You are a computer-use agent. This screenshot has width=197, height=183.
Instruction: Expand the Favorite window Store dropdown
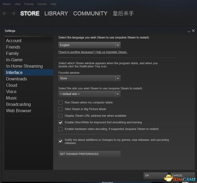tap(89, 79)
